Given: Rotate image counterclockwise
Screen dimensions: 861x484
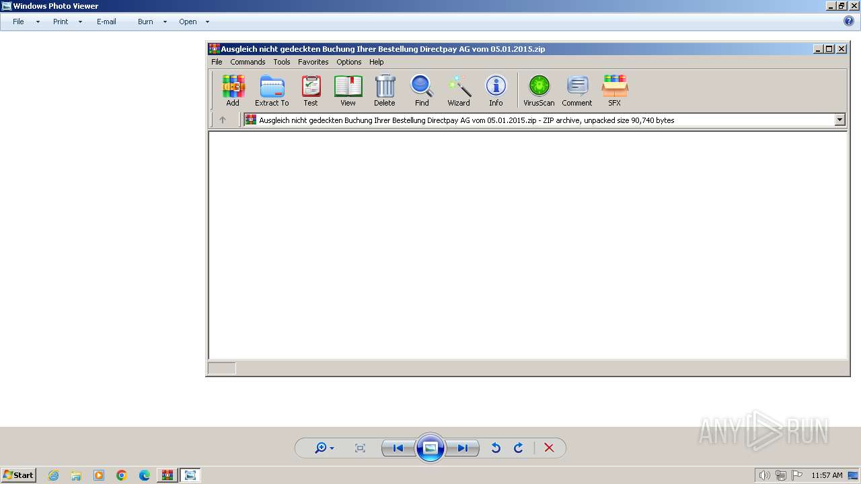Looking at the screenshot, I should point(496,448).
